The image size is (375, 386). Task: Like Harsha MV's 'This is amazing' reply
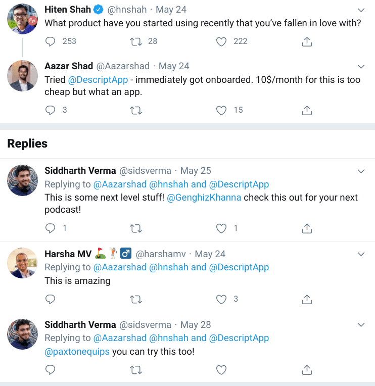(x=221, y=300)
